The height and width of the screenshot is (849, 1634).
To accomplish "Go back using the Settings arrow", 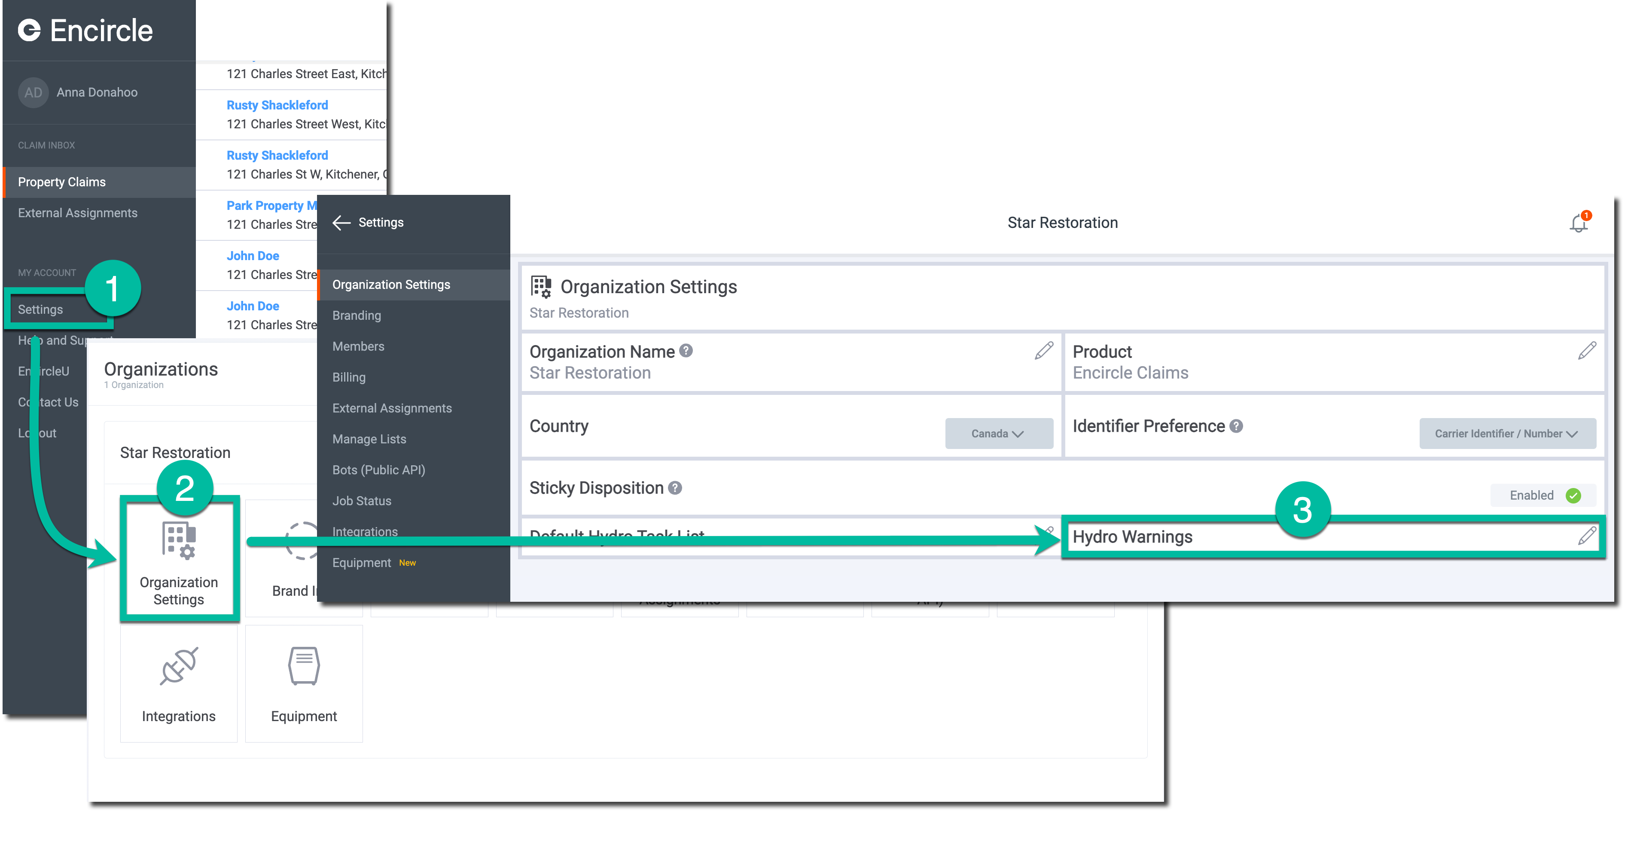I will pos(341,223).
